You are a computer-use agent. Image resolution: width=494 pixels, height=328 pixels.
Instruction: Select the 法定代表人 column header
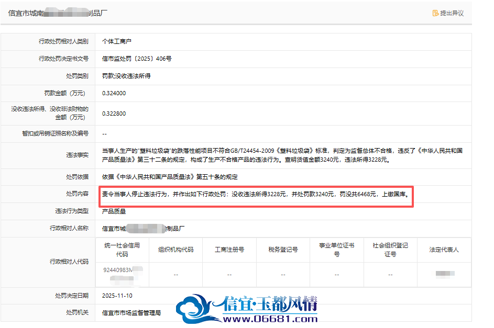coord(444,250)
